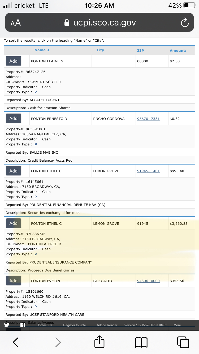Open Adobe Reader footer link

[107, 325]
